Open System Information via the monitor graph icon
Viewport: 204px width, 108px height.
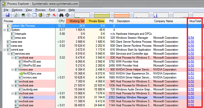pos(23,15)
